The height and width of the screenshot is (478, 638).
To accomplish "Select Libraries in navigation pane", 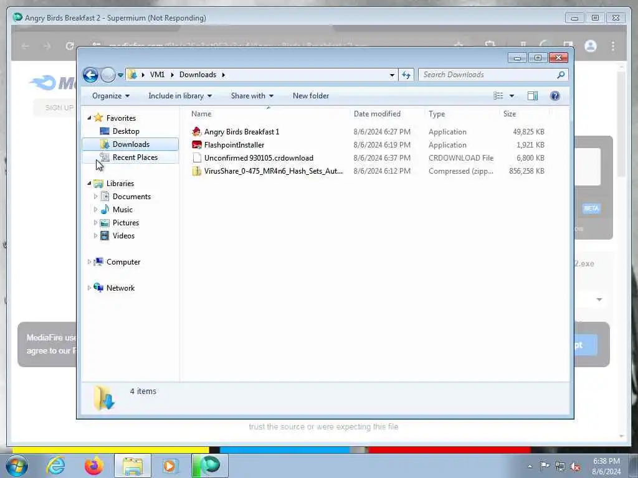I will coord(120,184).
